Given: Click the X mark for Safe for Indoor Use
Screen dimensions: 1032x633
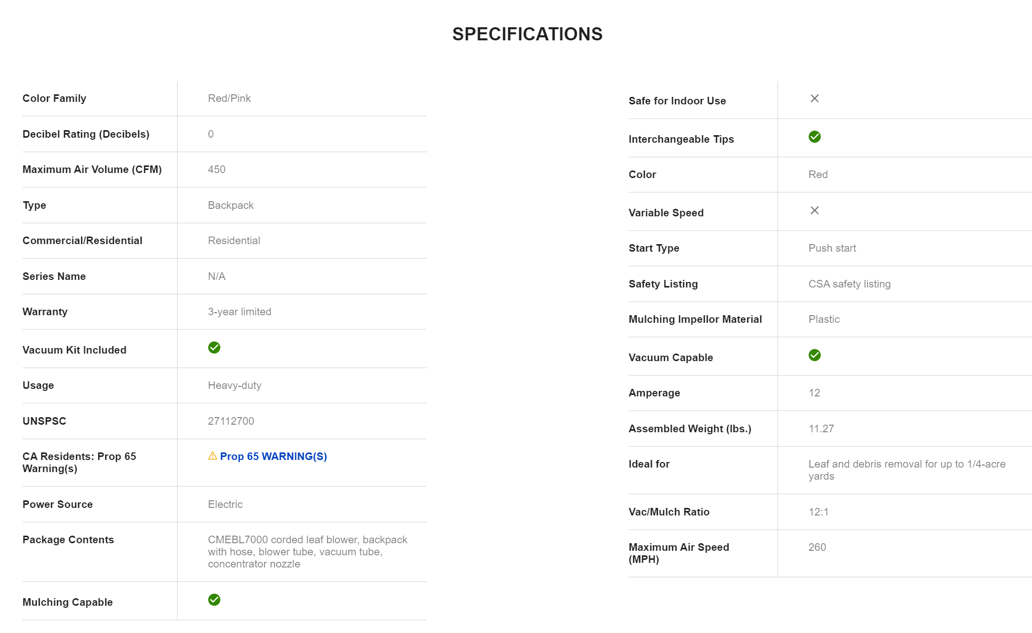Looking at the screenshot, I should point(815,98).
